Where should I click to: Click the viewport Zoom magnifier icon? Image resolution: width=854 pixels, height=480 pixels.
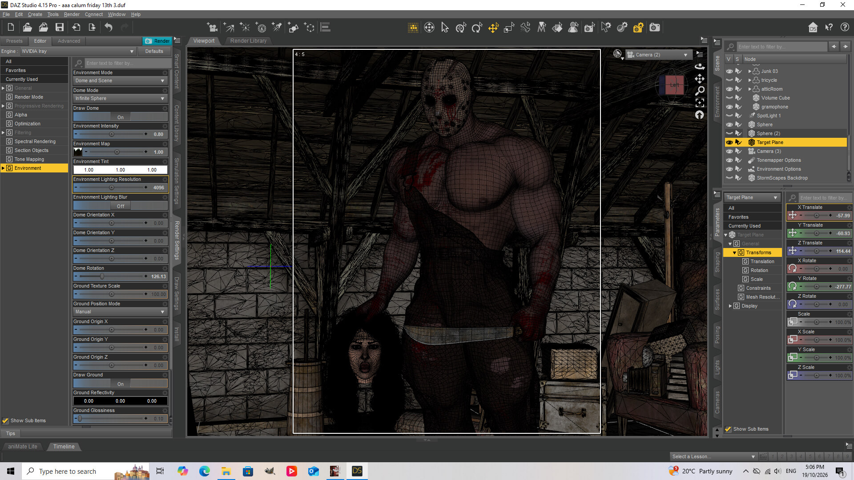[x=700, y=91]
